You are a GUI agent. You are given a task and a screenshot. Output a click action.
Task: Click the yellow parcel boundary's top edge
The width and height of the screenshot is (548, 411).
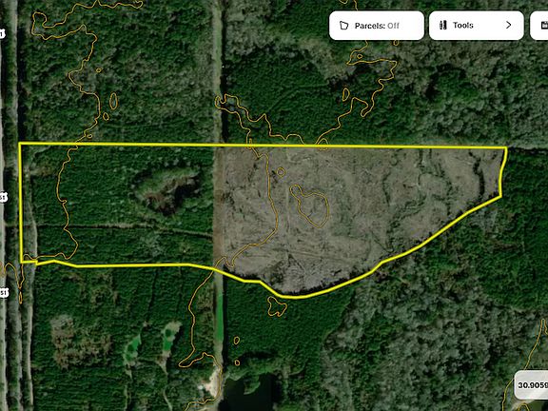263,145
